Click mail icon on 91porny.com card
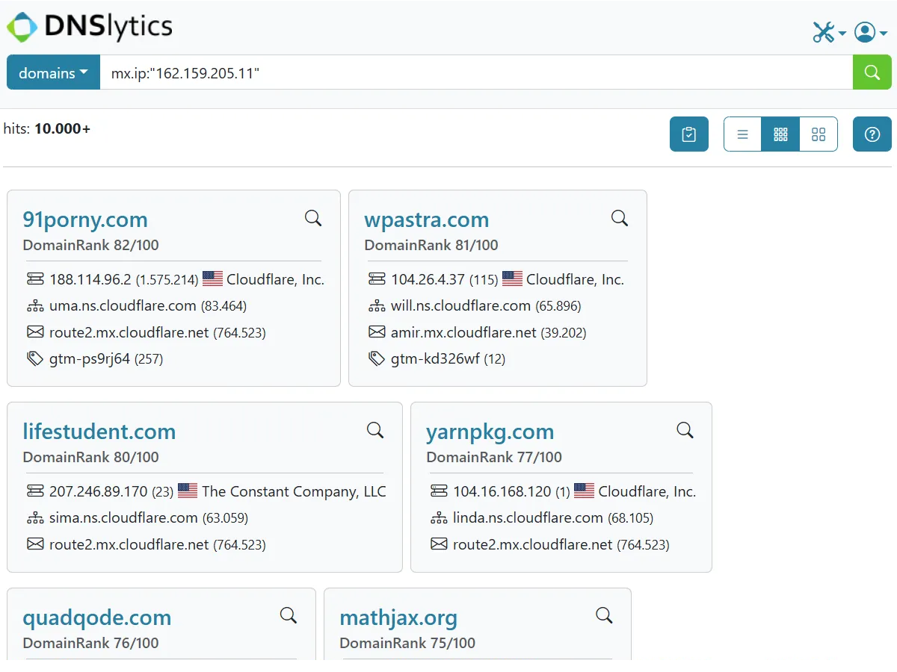This screenshot has height=672, width=897. point(35,332)
